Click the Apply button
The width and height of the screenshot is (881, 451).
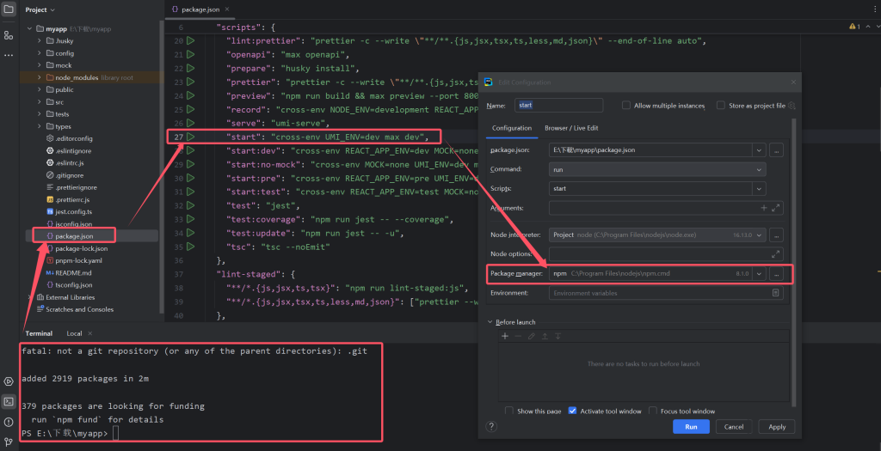[x=777, y=427]
